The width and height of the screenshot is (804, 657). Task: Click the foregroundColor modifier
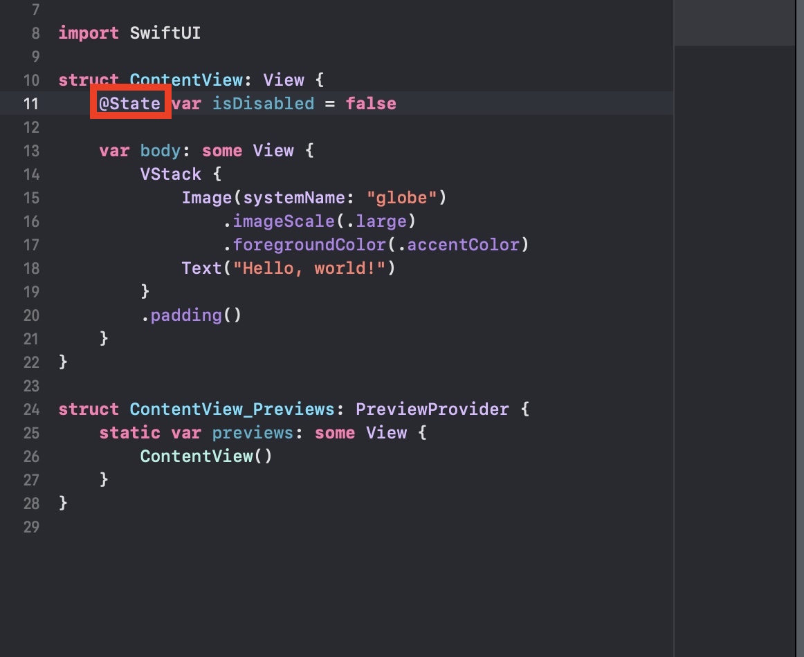(309, 245)
